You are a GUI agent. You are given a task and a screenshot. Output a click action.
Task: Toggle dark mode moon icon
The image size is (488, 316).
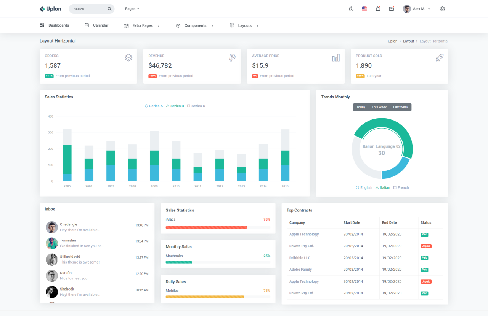(351, 9)
